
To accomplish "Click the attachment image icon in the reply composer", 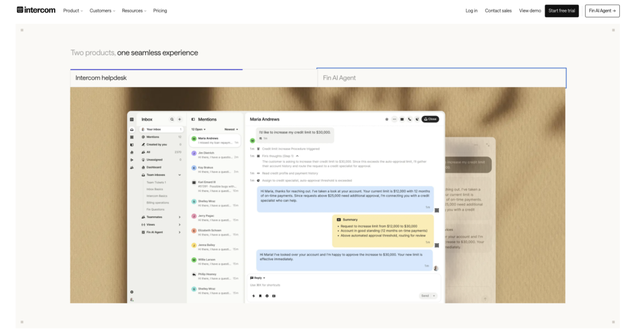I will point(274,296).
